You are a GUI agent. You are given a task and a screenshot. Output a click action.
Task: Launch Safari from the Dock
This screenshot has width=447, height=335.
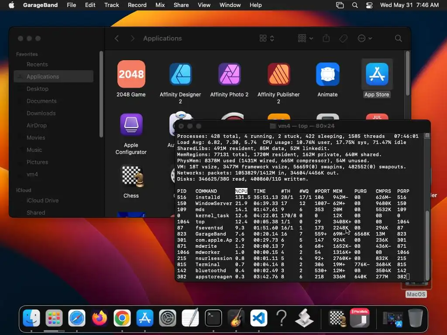(x=77, y=318)
